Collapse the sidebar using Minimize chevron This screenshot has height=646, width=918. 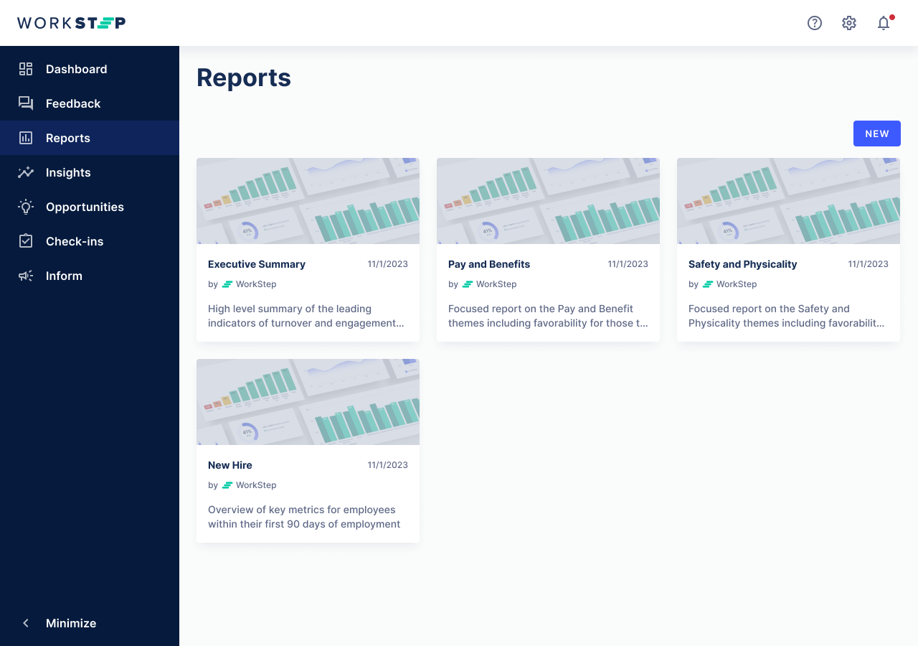26,623
